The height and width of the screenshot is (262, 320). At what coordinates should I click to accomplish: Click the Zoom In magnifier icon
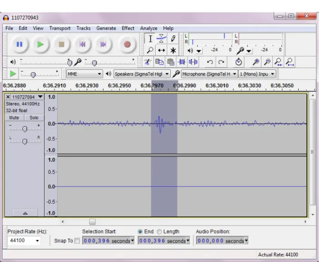(256, 62)
